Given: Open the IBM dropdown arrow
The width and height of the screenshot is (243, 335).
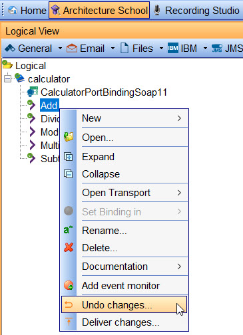Looking at the screenshot, I should coord(205,48).
